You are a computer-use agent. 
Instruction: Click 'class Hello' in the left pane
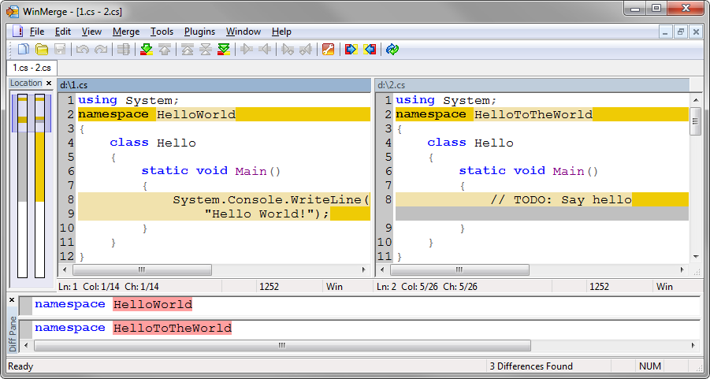(153, 143)
